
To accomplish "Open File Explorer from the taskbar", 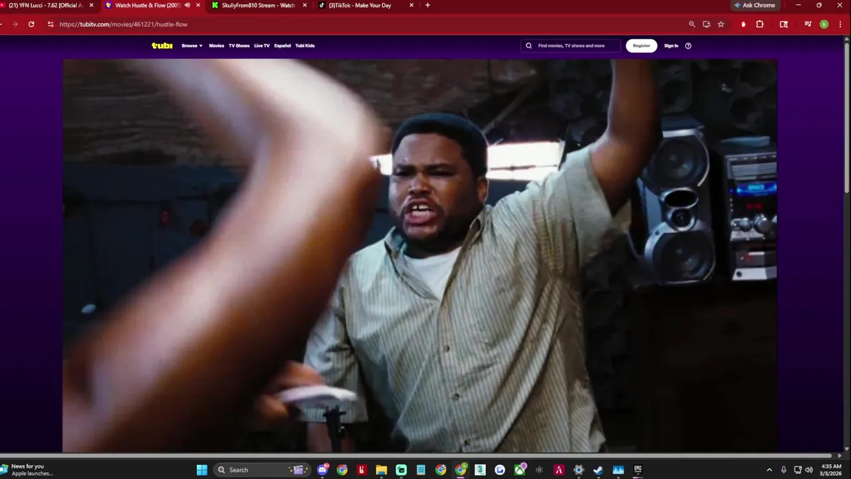I will [382, 470].
